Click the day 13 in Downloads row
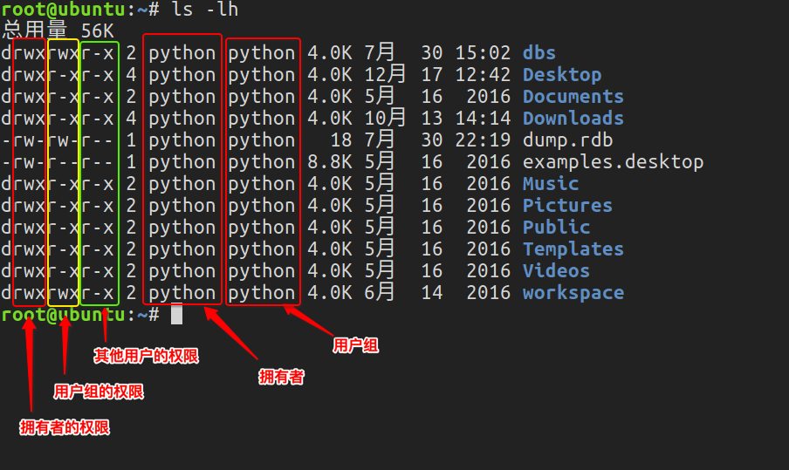Viewport: 789px width, 470px height. tap(432, 118)
